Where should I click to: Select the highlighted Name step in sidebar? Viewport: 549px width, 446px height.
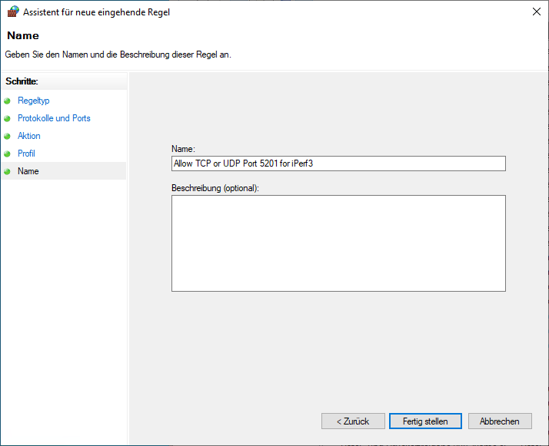pyautogui.click(x=28, y=171)
